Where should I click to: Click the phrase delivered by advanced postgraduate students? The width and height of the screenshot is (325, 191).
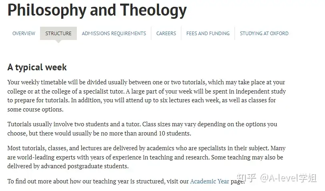(x=68, y=166)
